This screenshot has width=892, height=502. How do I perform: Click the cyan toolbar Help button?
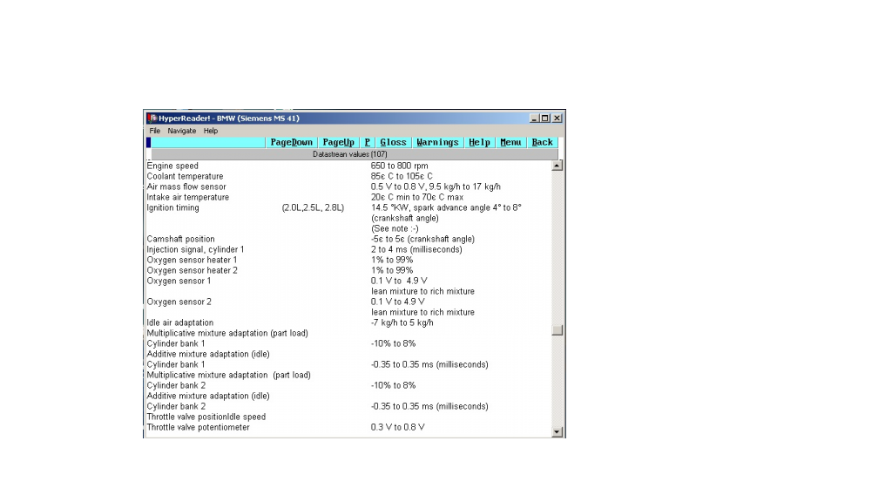point(479,142)
